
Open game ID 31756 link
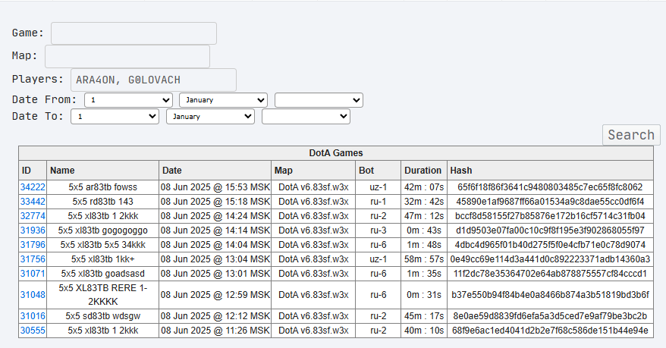coord(33,259)
